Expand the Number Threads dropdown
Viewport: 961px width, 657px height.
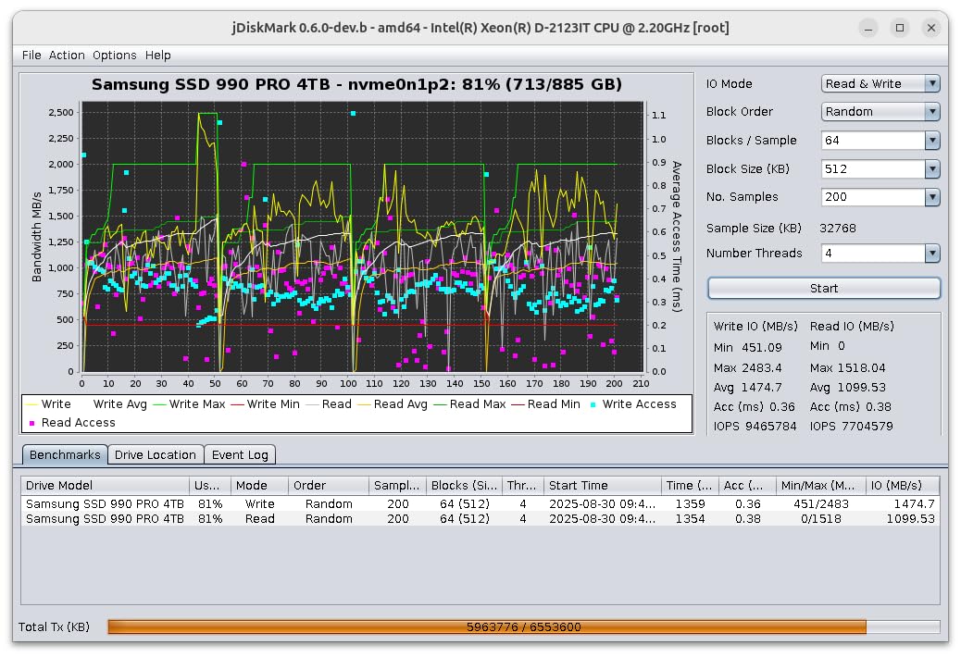click(x=880, y=253)
